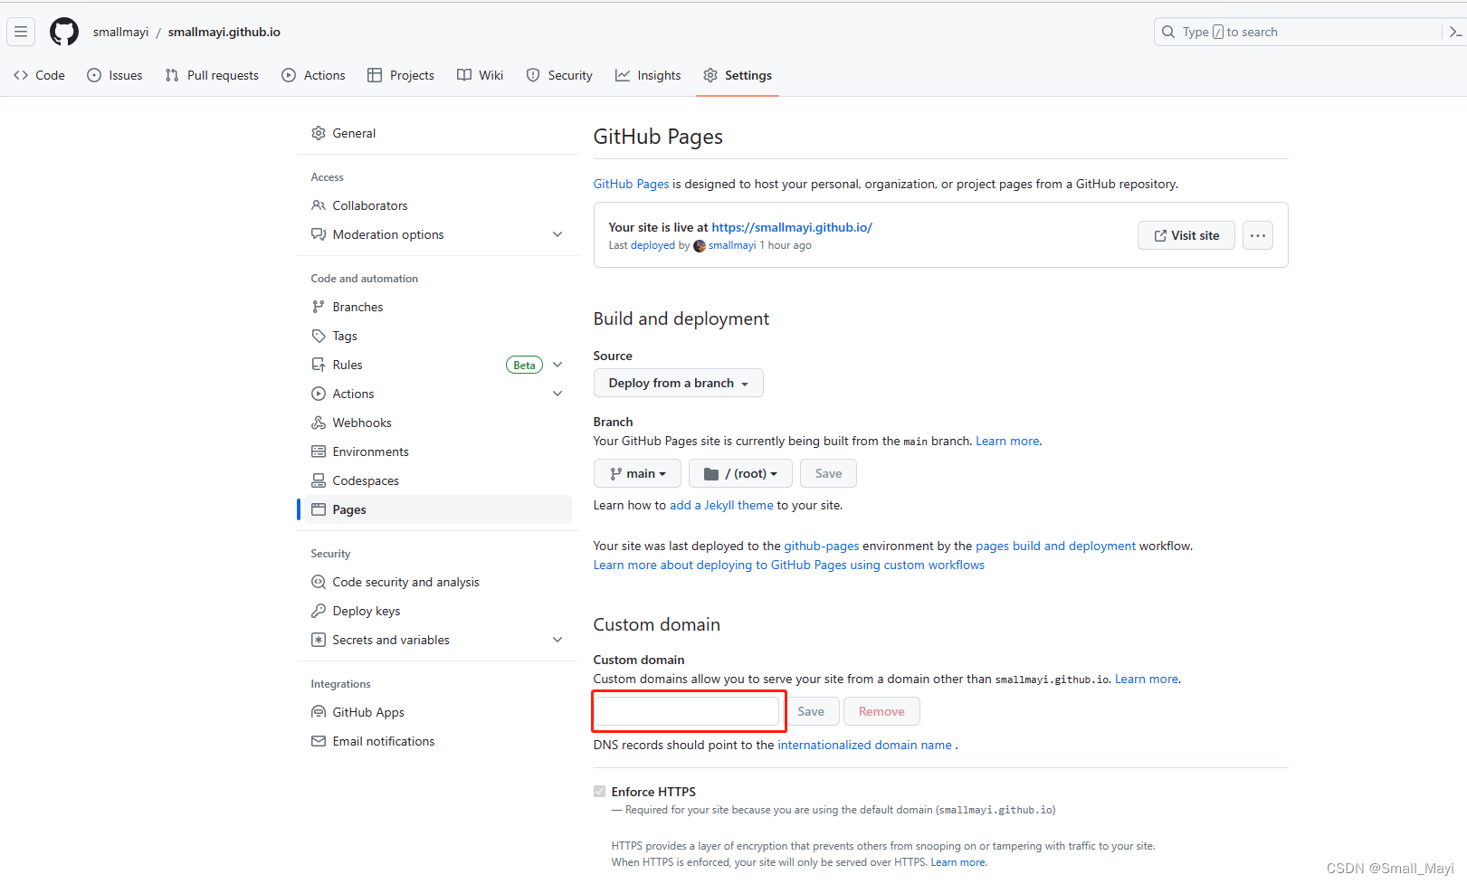
Task: Click the Beta badge next to Rules
Action: 524,365
